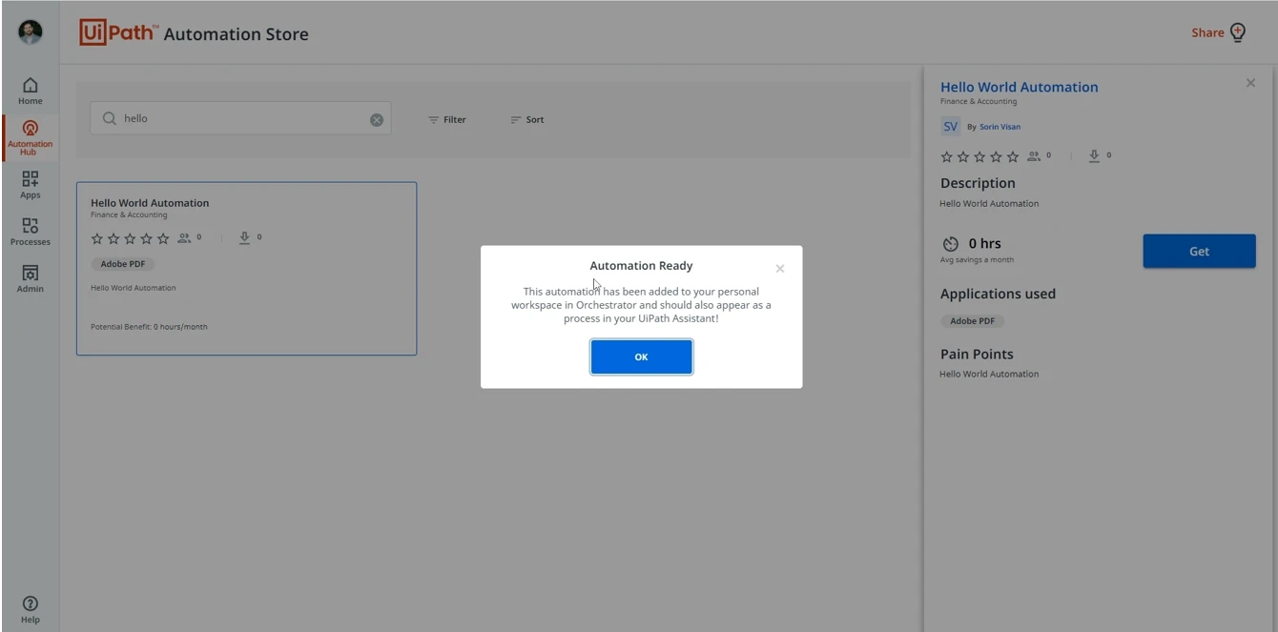Click OK in Automation Ready dialog
This screenshot has height=632, width=1278.
coord(641,357)
